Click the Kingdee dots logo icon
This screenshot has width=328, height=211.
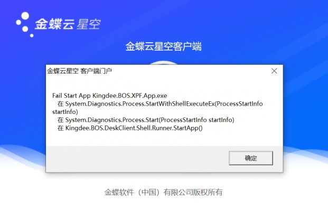pos(25,24)
